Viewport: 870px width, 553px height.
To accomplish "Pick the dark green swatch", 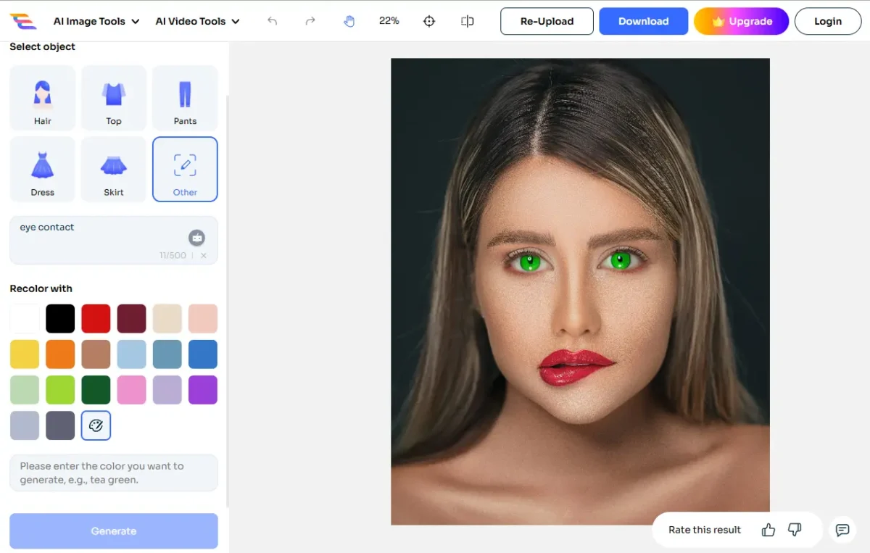I will point(96,390).
